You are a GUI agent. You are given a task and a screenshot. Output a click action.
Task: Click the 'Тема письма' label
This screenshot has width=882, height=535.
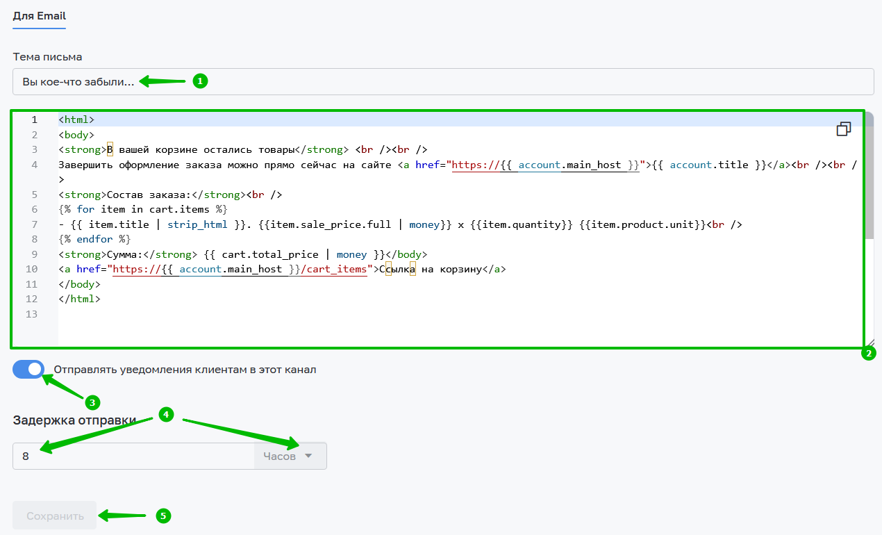47,56
